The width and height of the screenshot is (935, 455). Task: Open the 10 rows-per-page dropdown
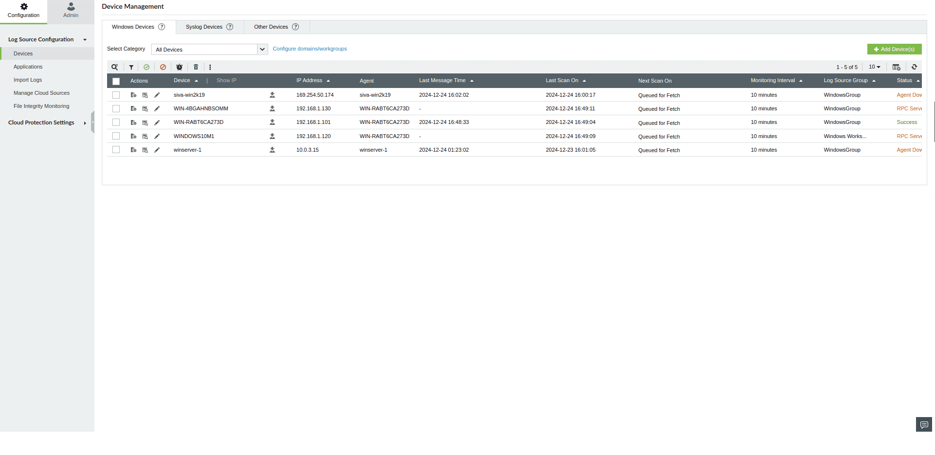(x=875, y=67)
